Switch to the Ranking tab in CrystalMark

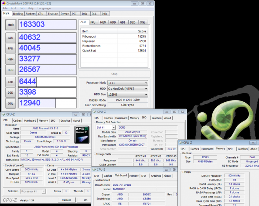[18, 14]
